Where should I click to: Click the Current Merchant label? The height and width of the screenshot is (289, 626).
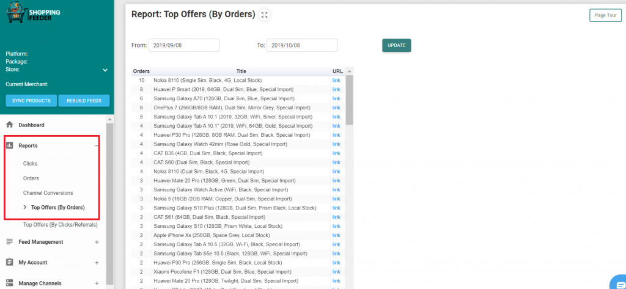point(27,84)
